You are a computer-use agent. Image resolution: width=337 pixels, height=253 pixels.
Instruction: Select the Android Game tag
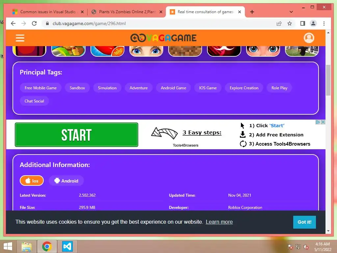click(x=173, y=88)
